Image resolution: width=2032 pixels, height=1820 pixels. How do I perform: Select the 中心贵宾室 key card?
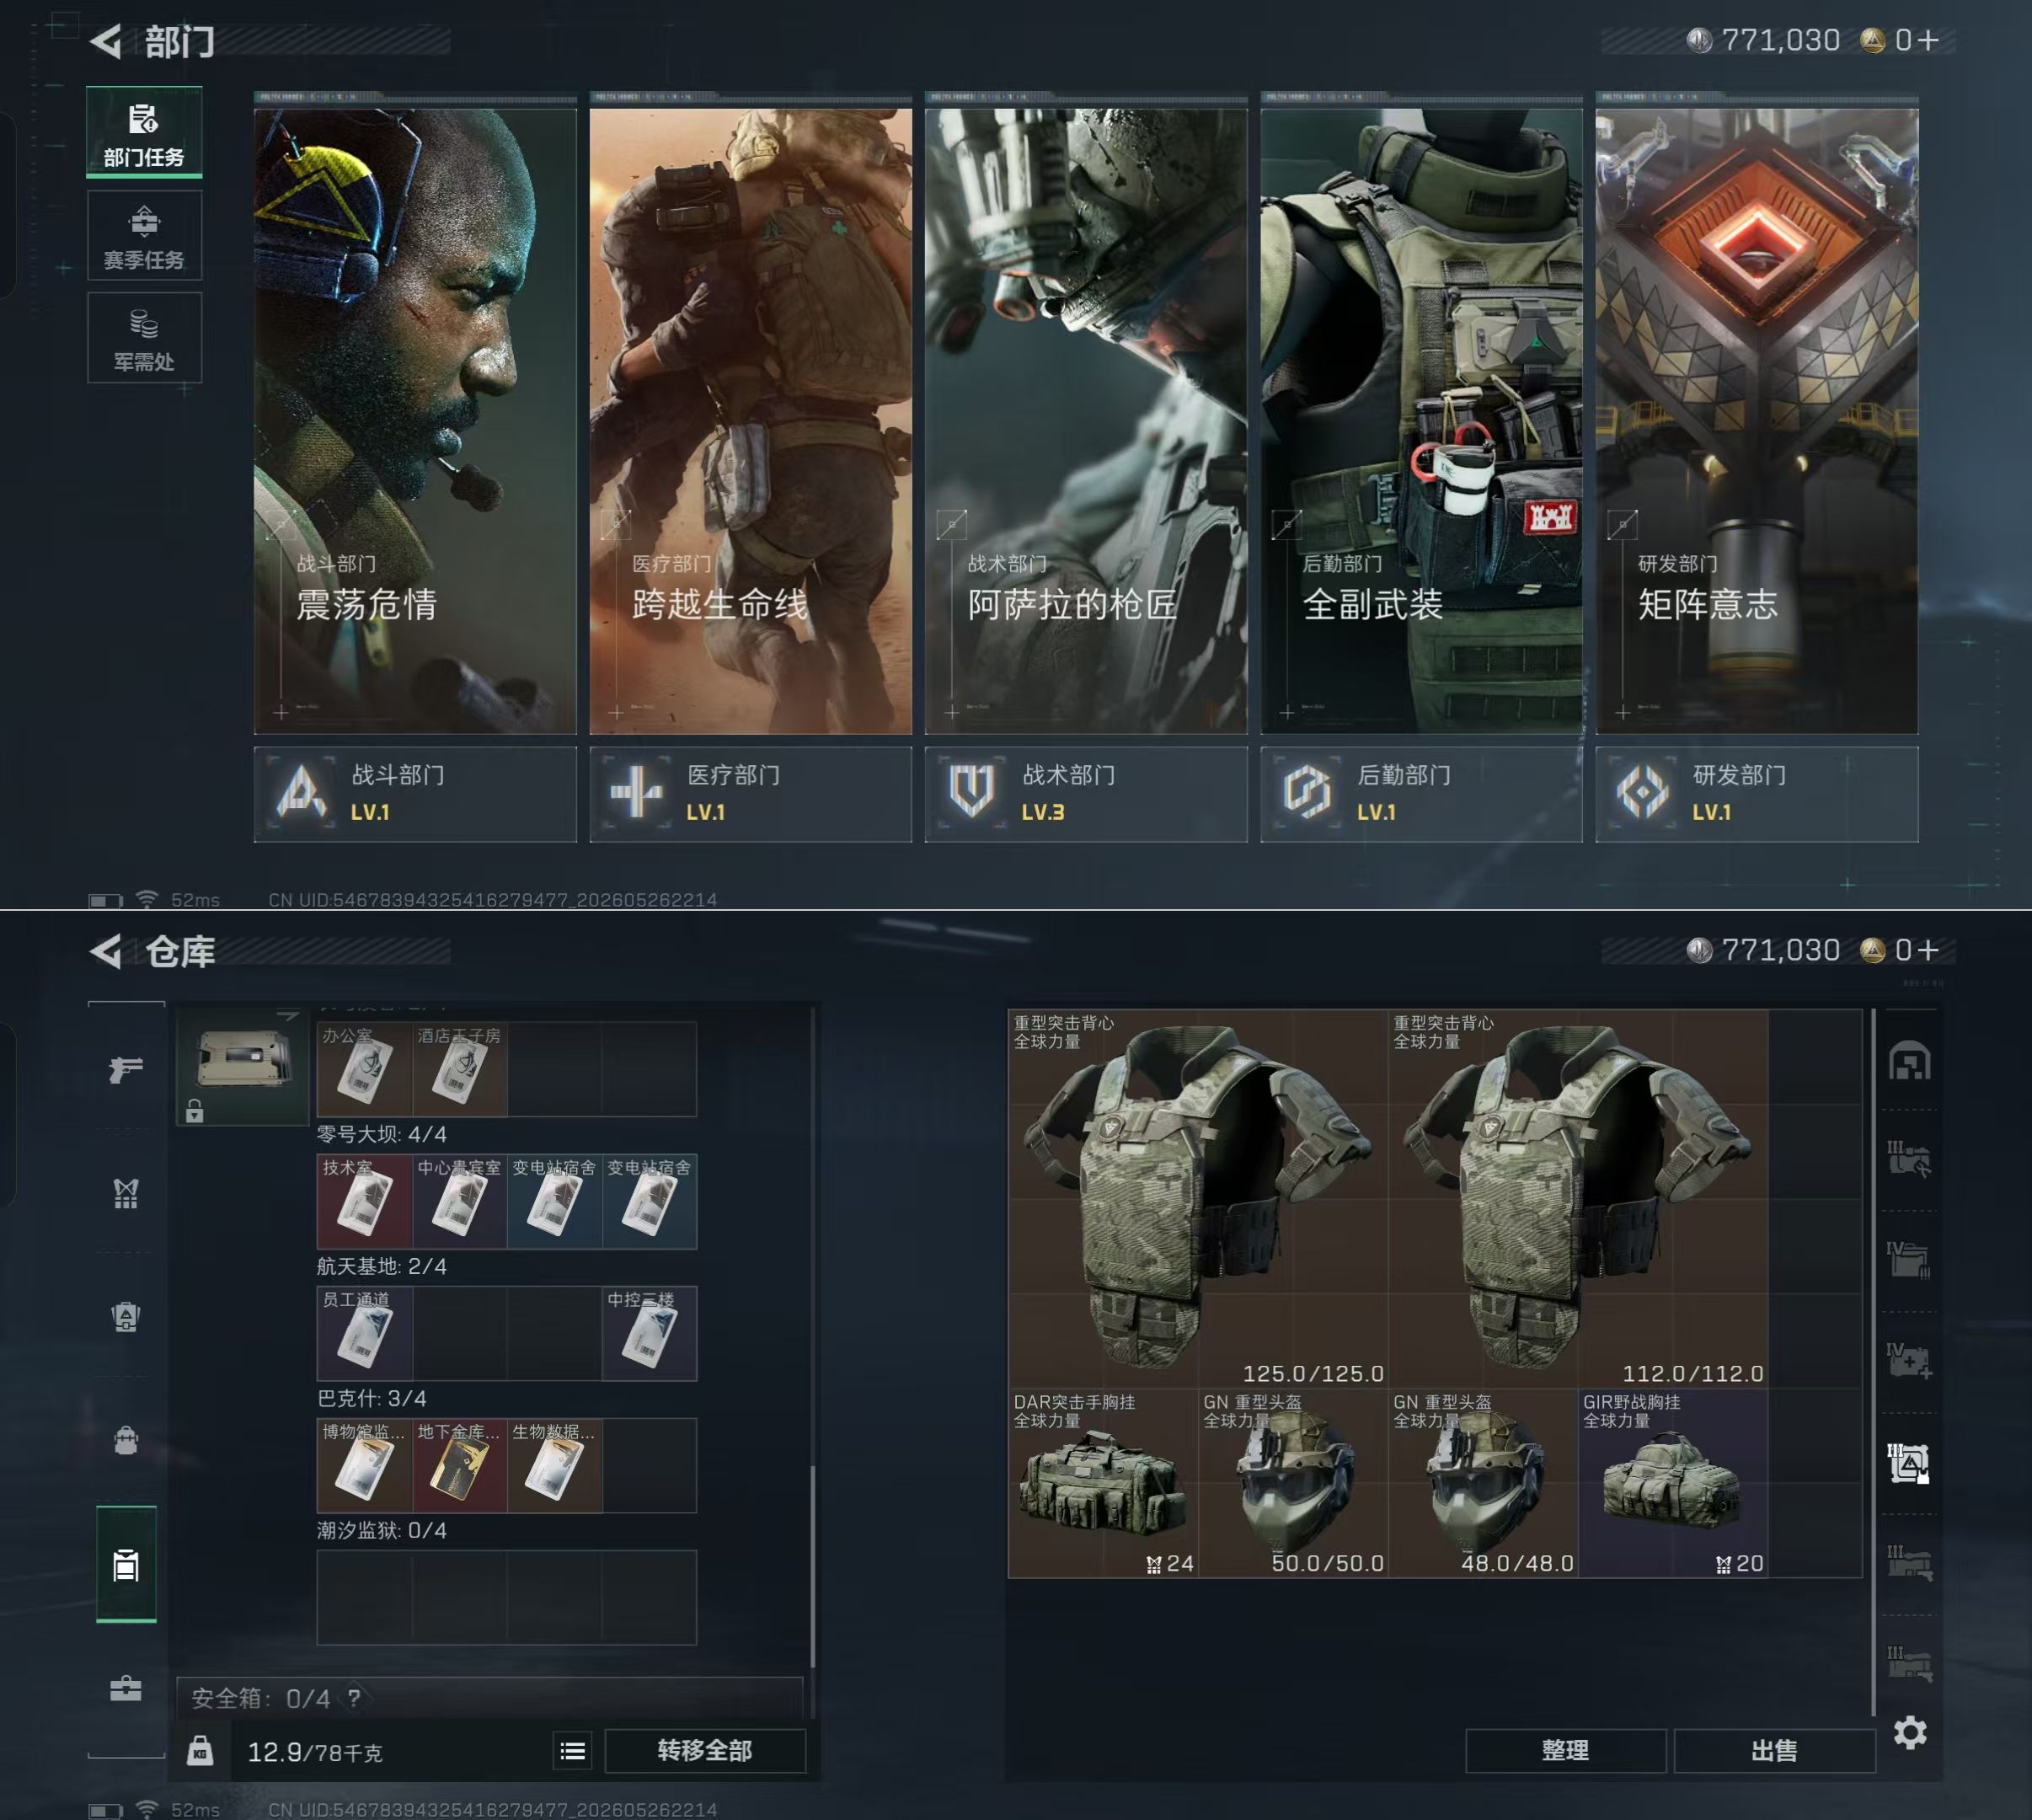click(459, 1201)
